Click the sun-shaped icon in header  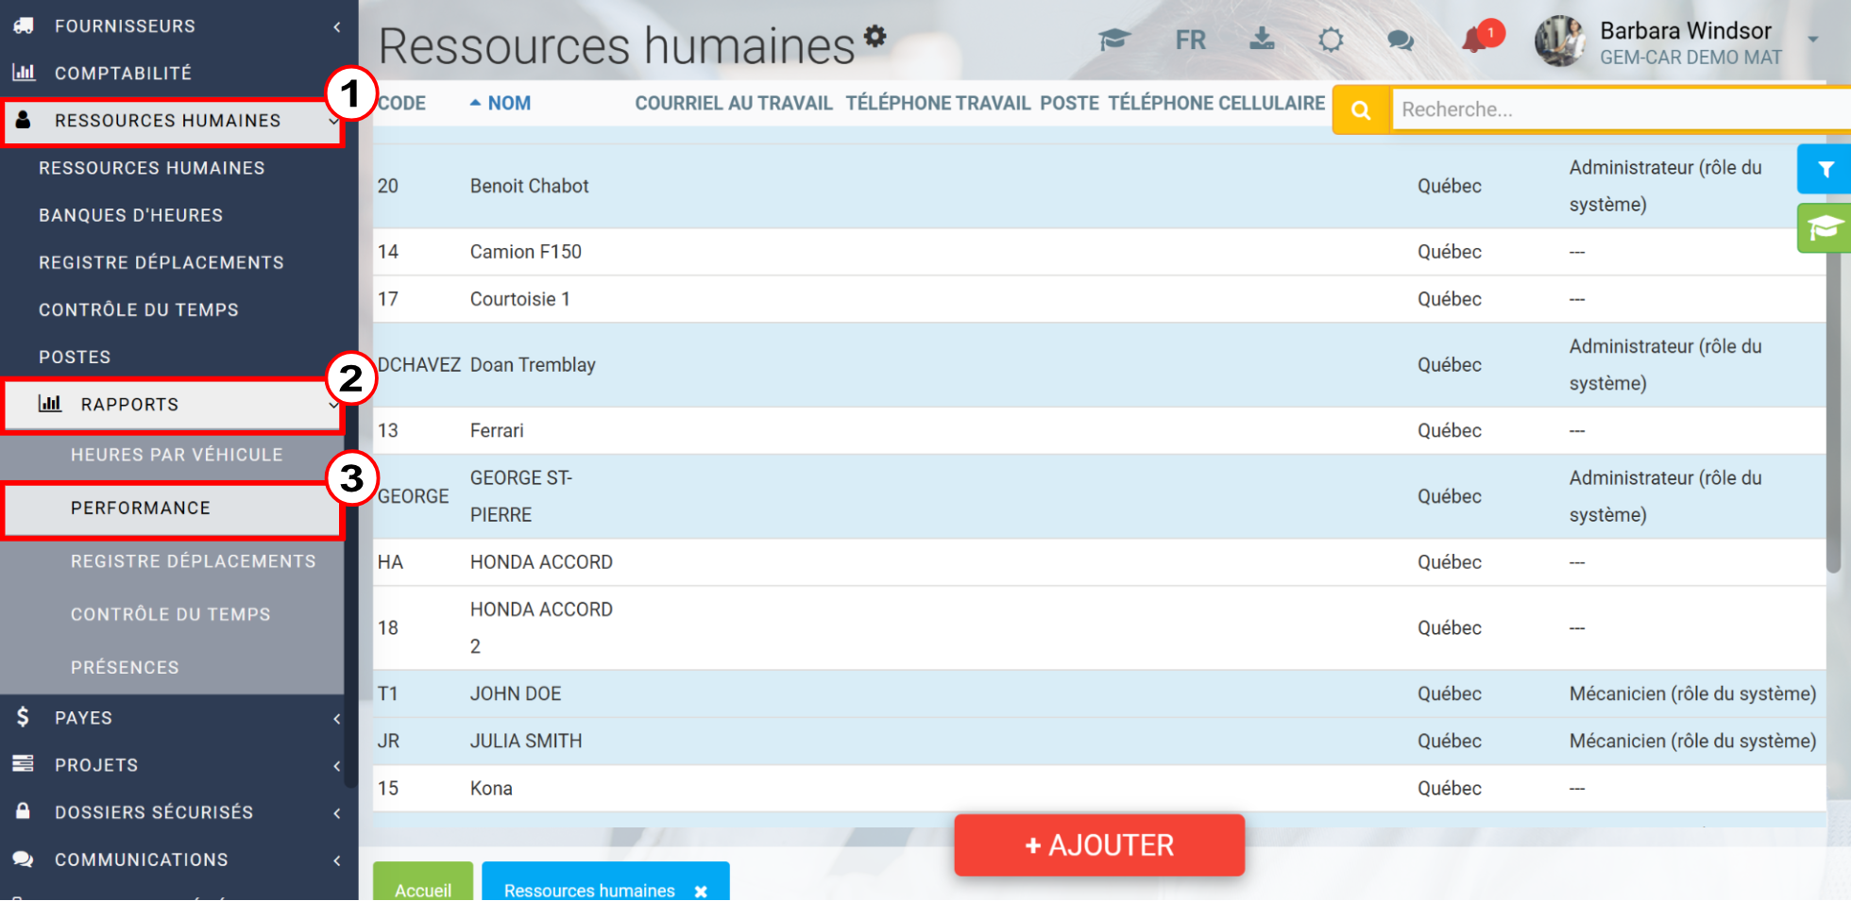point(1331,40)
